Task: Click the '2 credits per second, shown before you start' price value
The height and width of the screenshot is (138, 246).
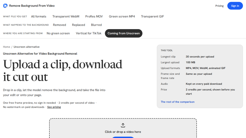Action: point(210,92)
